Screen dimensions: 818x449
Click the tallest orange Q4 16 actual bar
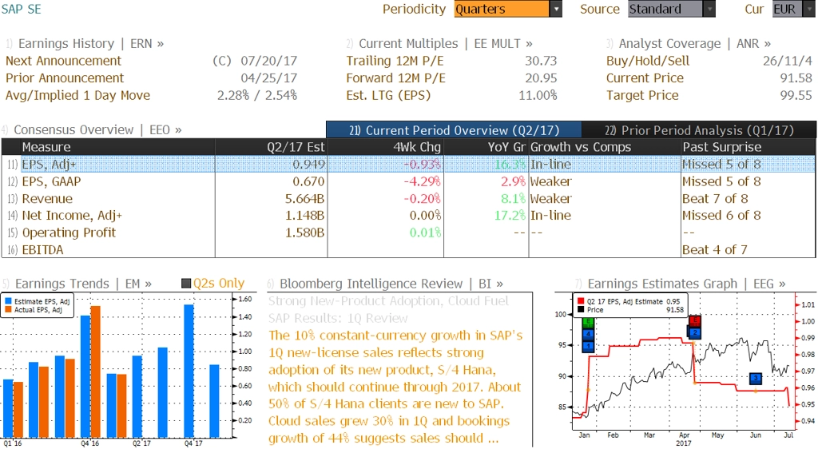pyautogui.click(x=96, y=372)
